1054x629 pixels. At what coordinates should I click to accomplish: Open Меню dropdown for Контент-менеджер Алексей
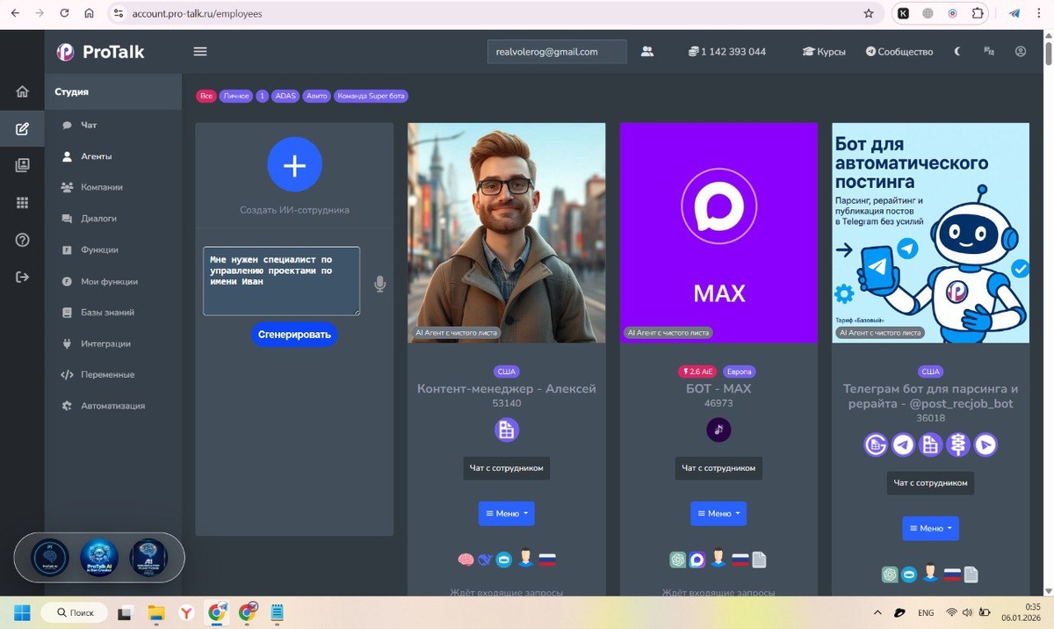[507, 513]
